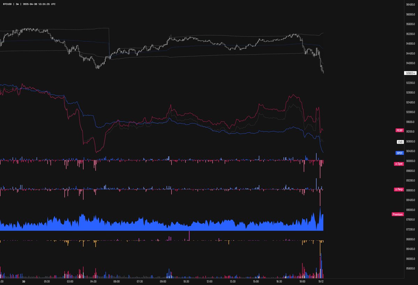Toggle the Premium indicator badge
The height and width of the screenshot is (285, 418).
(397, 214)
